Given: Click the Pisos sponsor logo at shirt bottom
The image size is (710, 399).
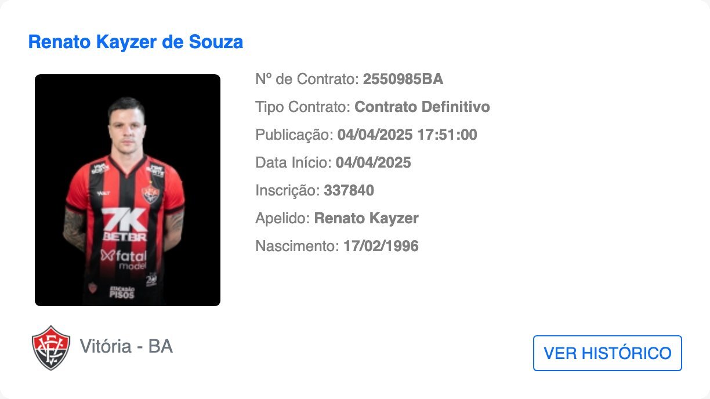Looking at the screenshot, I should [x=122, y=292].
